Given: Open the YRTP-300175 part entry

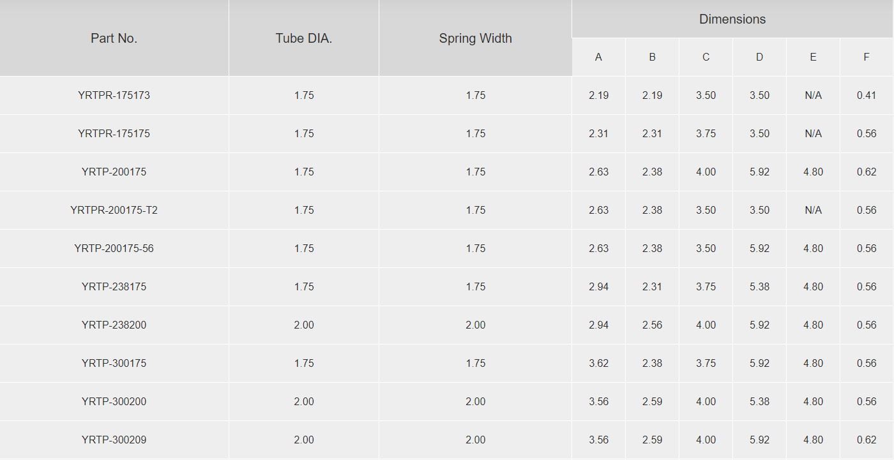Looking at the screenshot, I should click(x=114, y=364).
